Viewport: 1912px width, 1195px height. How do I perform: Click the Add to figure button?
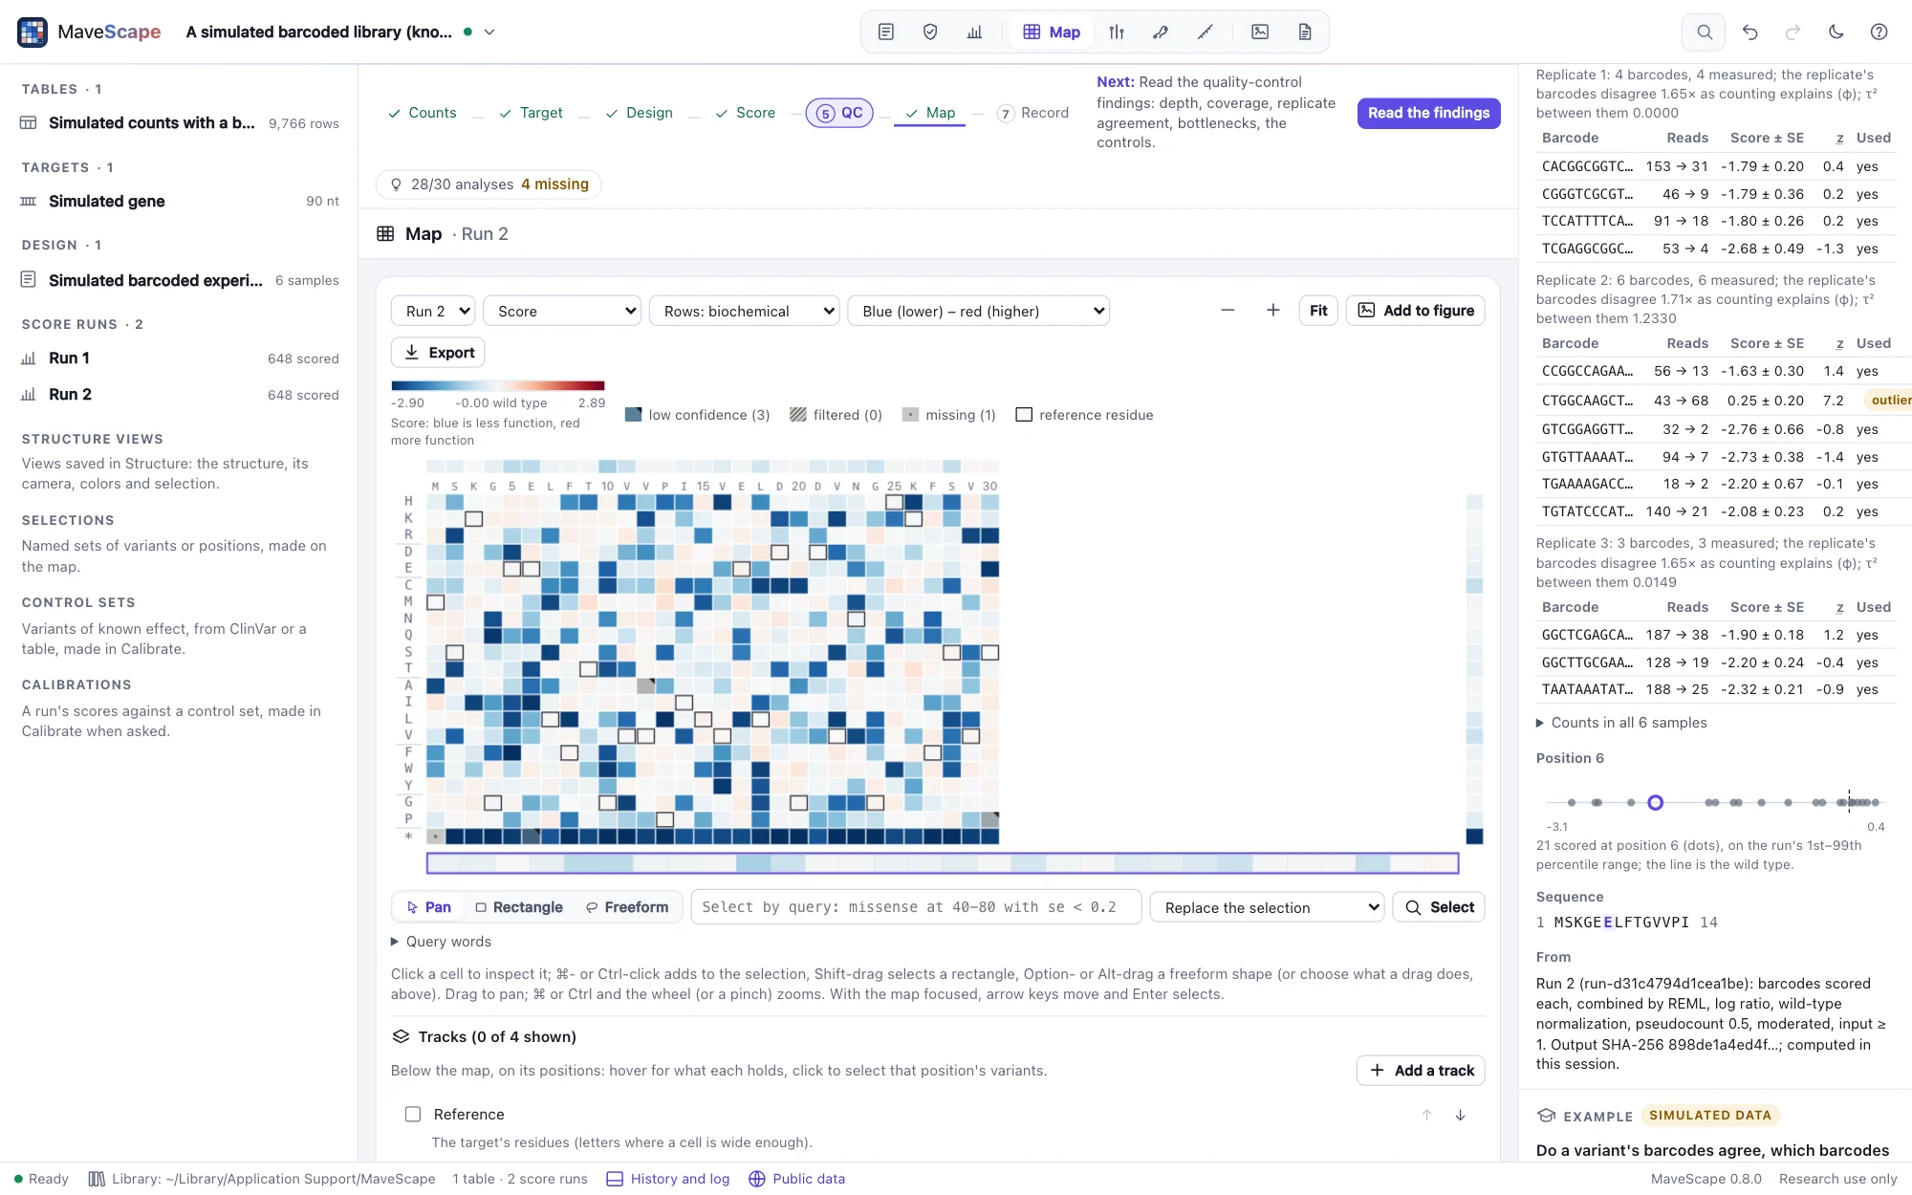[x=1415, y=310]
